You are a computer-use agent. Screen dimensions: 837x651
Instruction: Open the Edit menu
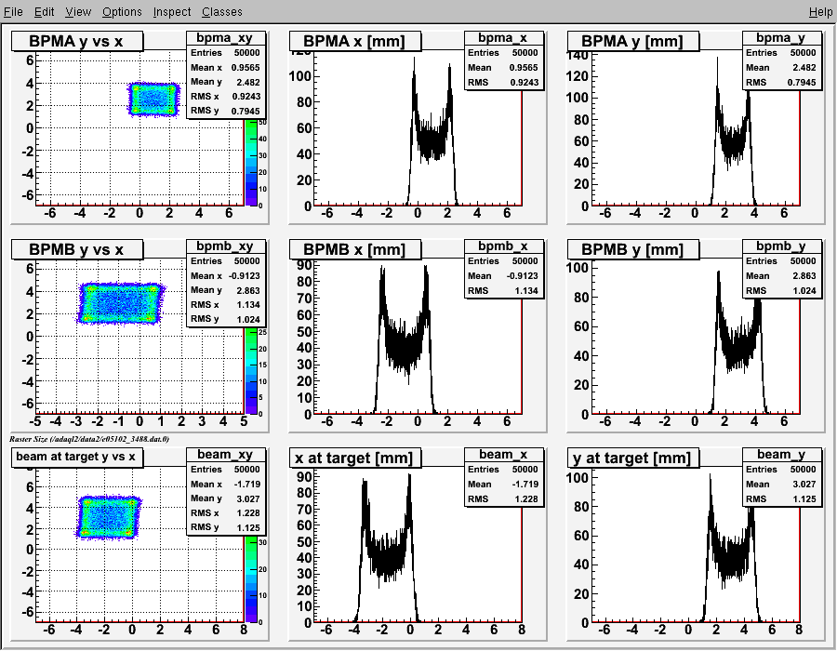pyautogui.click(x=45, y=12)
